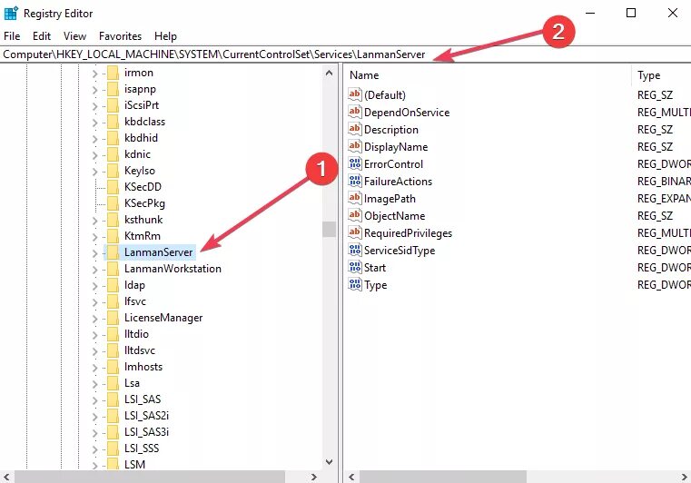The image size is (691, 483).
Task: Click the registry path address bar
Action: (345, 54)
